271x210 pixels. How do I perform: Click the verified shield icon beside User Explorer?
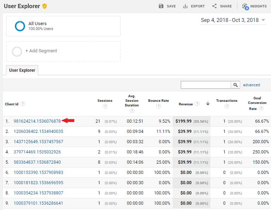point(44,6)
